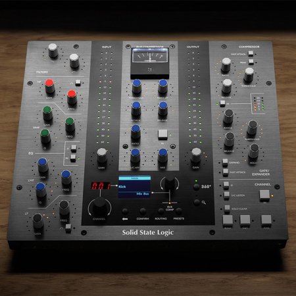
Task: Toggle the EQ E-type switch above IN
Action: point(74,149)
